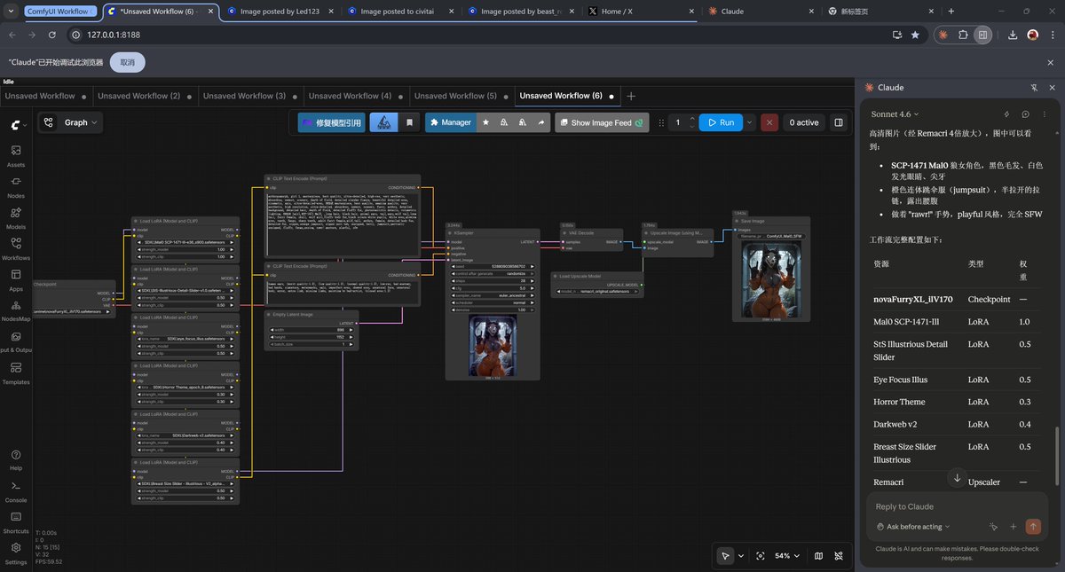Open ComfyUI Settings gear

[x=16, y=554]
